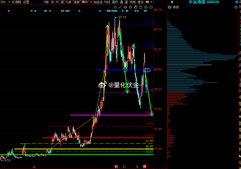Toggle the 九转 indicator button
The image size is (241, 169).
click(68, 2)
